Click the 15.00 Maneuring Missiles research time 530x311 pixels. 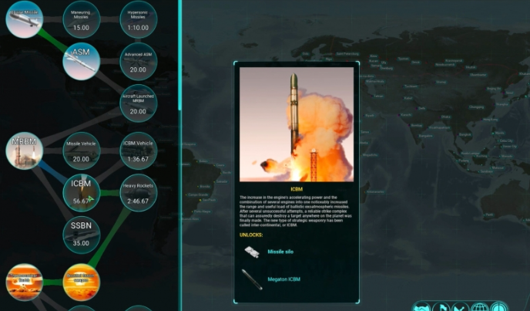tap(81, 28)
